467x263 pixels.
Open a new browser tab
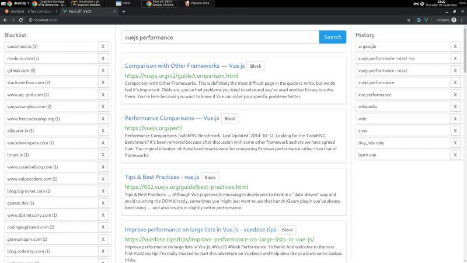[124, 11]
